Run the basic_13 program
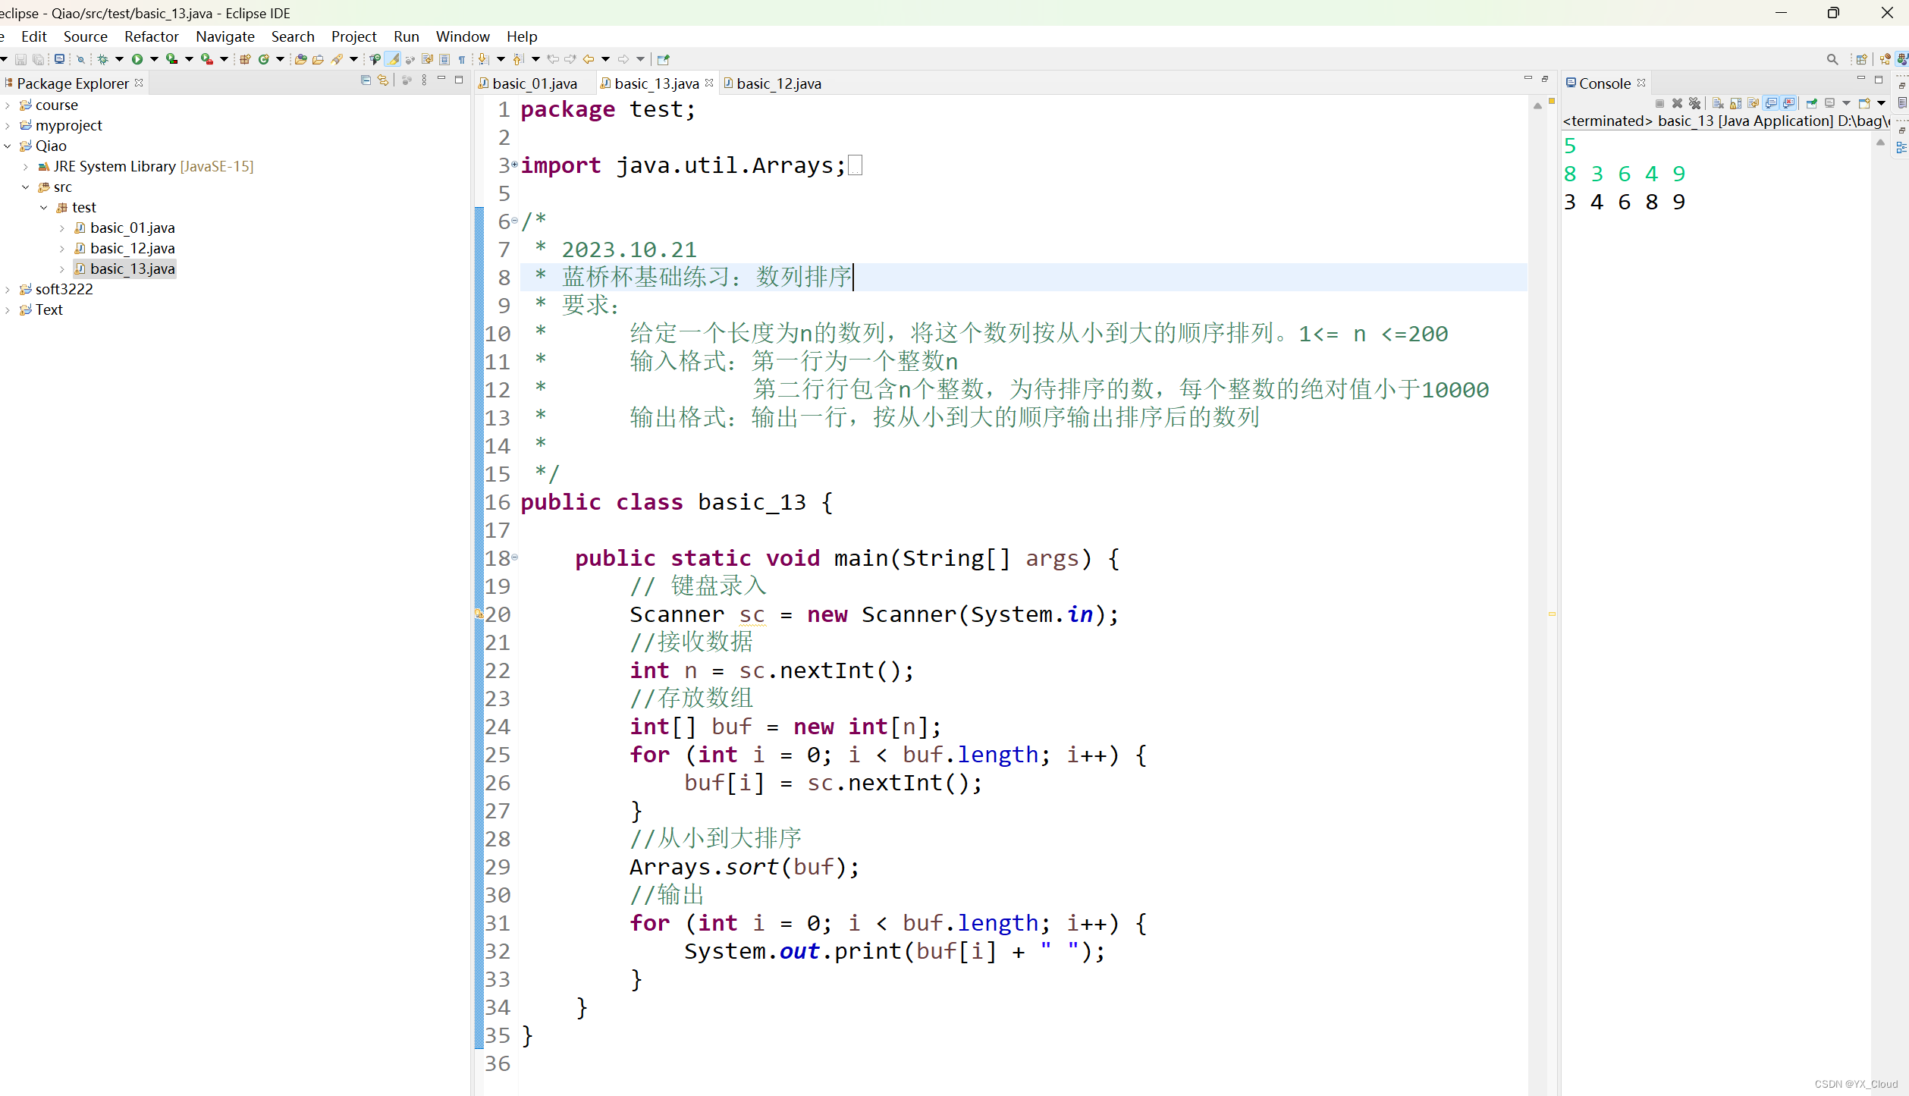This screenshot has height=1096, width=1909. tap(137, 59)
